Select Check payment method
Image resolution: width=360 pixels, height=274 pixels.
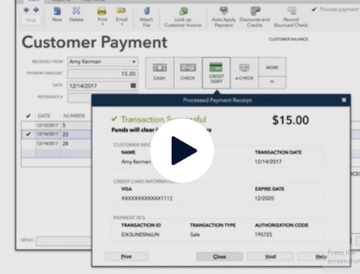pos(188,73)
